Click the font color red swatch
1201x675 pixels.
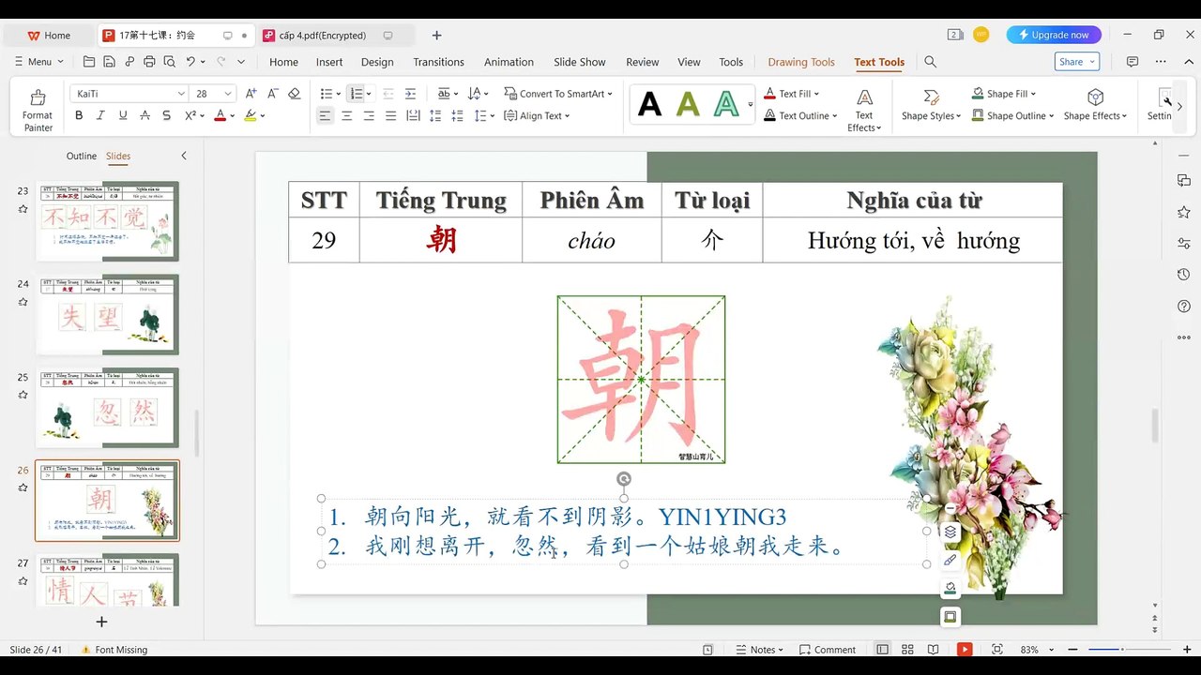point(220,115)
